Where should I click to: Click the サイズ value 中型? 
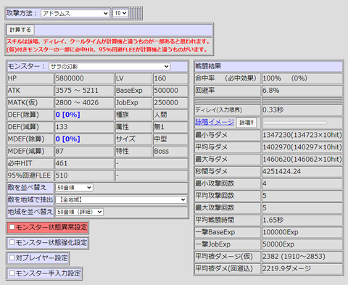click(x=160, y=139)
